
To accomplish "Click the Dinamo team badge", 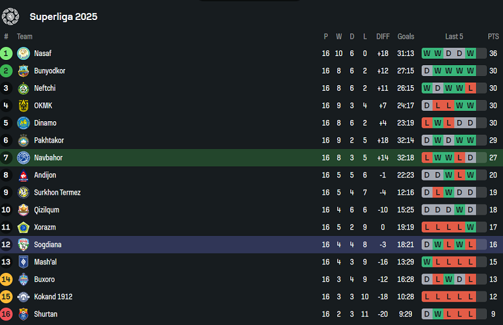I will (23, 123).
